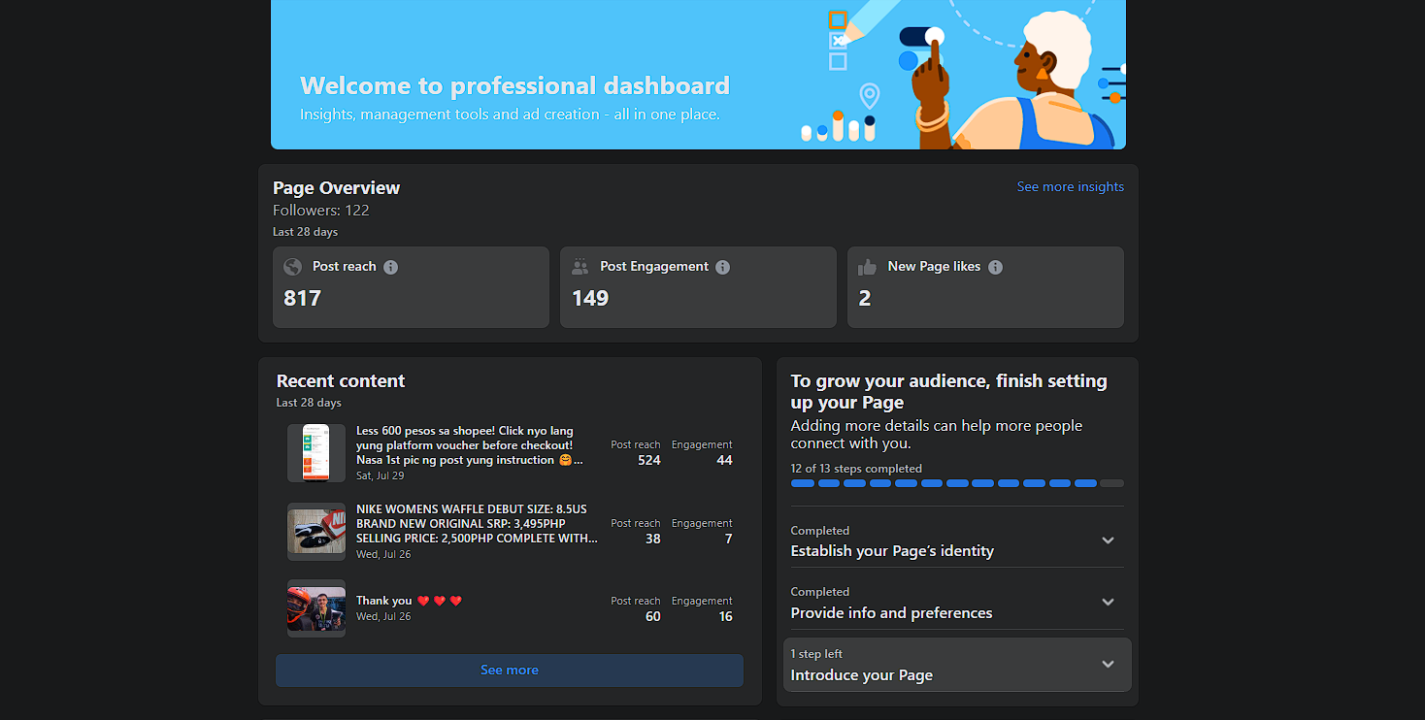Open the Shopee voucher post thumbnail
This screenshot has width=1425, height=720.
point(316,453)
